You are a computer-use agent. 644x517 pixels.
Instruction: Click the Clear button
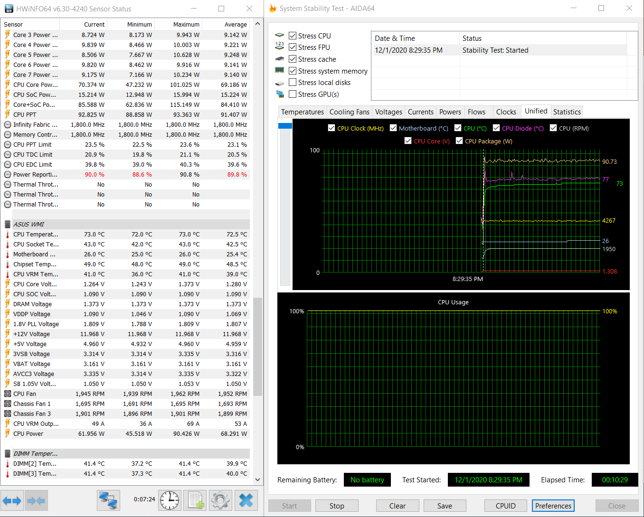pyautogui.click(x=398, y=506)
